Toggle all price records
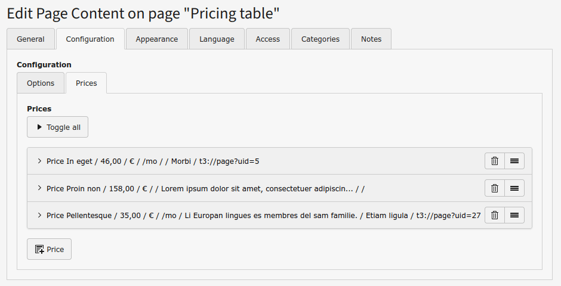 57,127
